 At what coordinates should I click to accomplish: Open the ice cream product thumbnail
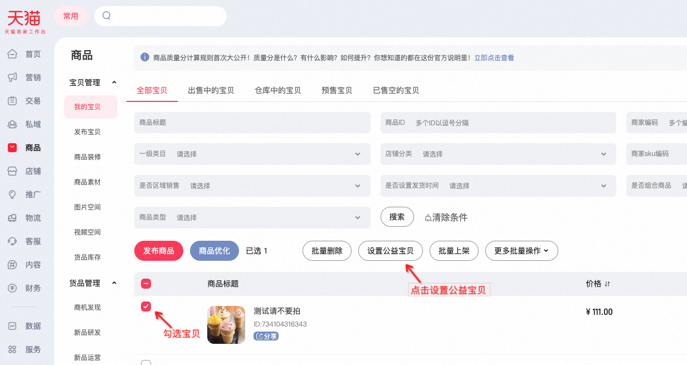(226, 325)
